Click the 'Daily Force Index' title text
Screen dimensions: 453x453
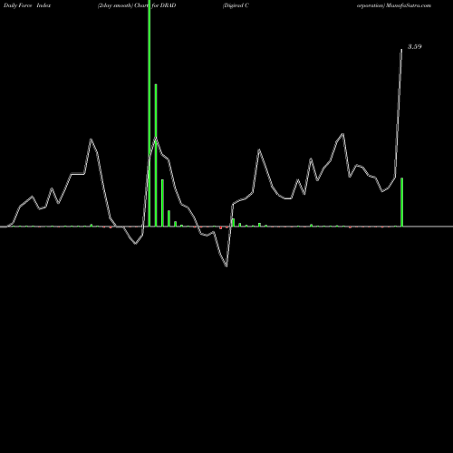(x=27, y=5)
